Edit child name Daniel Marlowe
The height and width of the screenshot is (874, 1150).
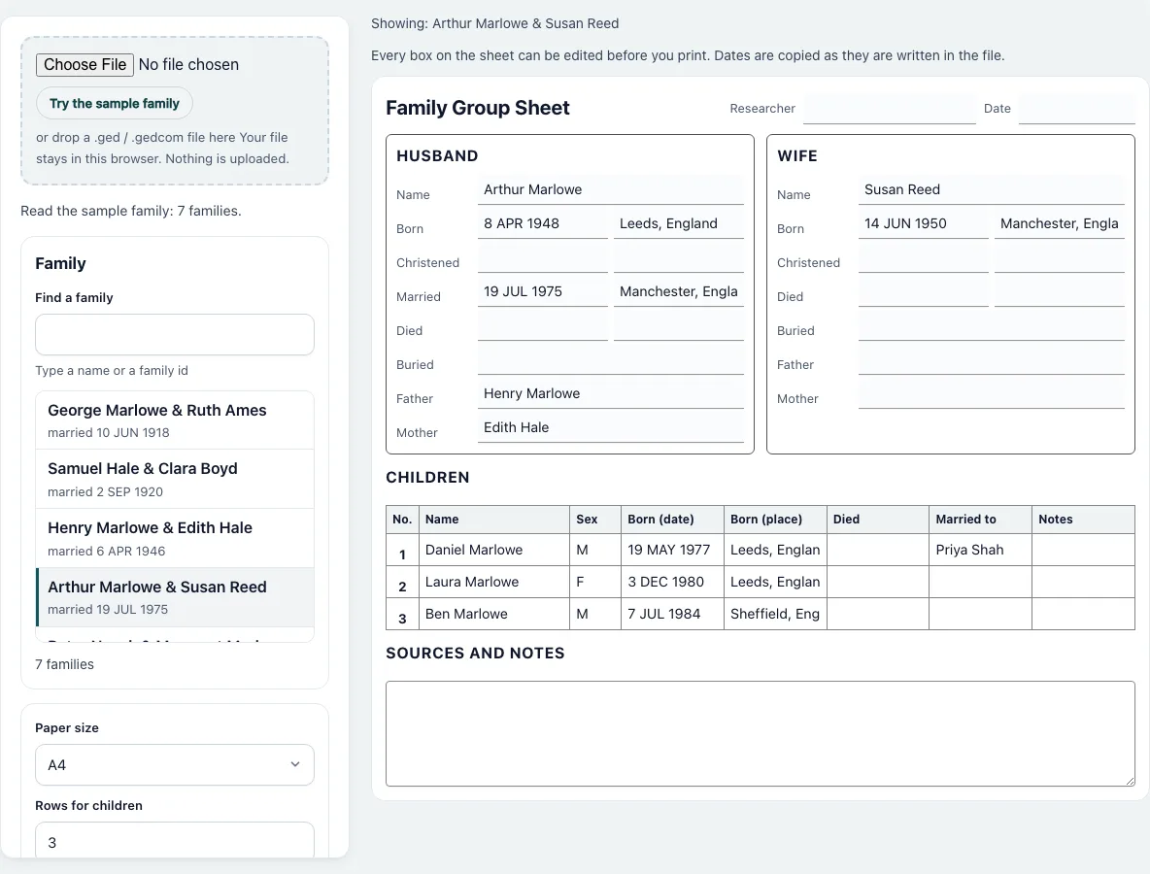point(494,550)
